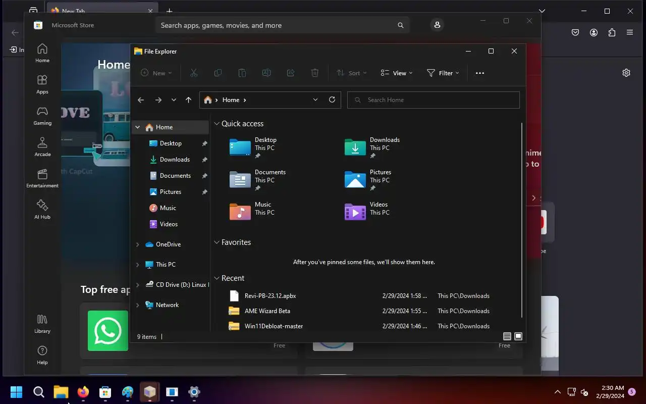Open the Microsoft Store profile account icon
Image resolution: width=646 pixels, height=404 pixels.
pyautogui.click(x=437, y=25)
